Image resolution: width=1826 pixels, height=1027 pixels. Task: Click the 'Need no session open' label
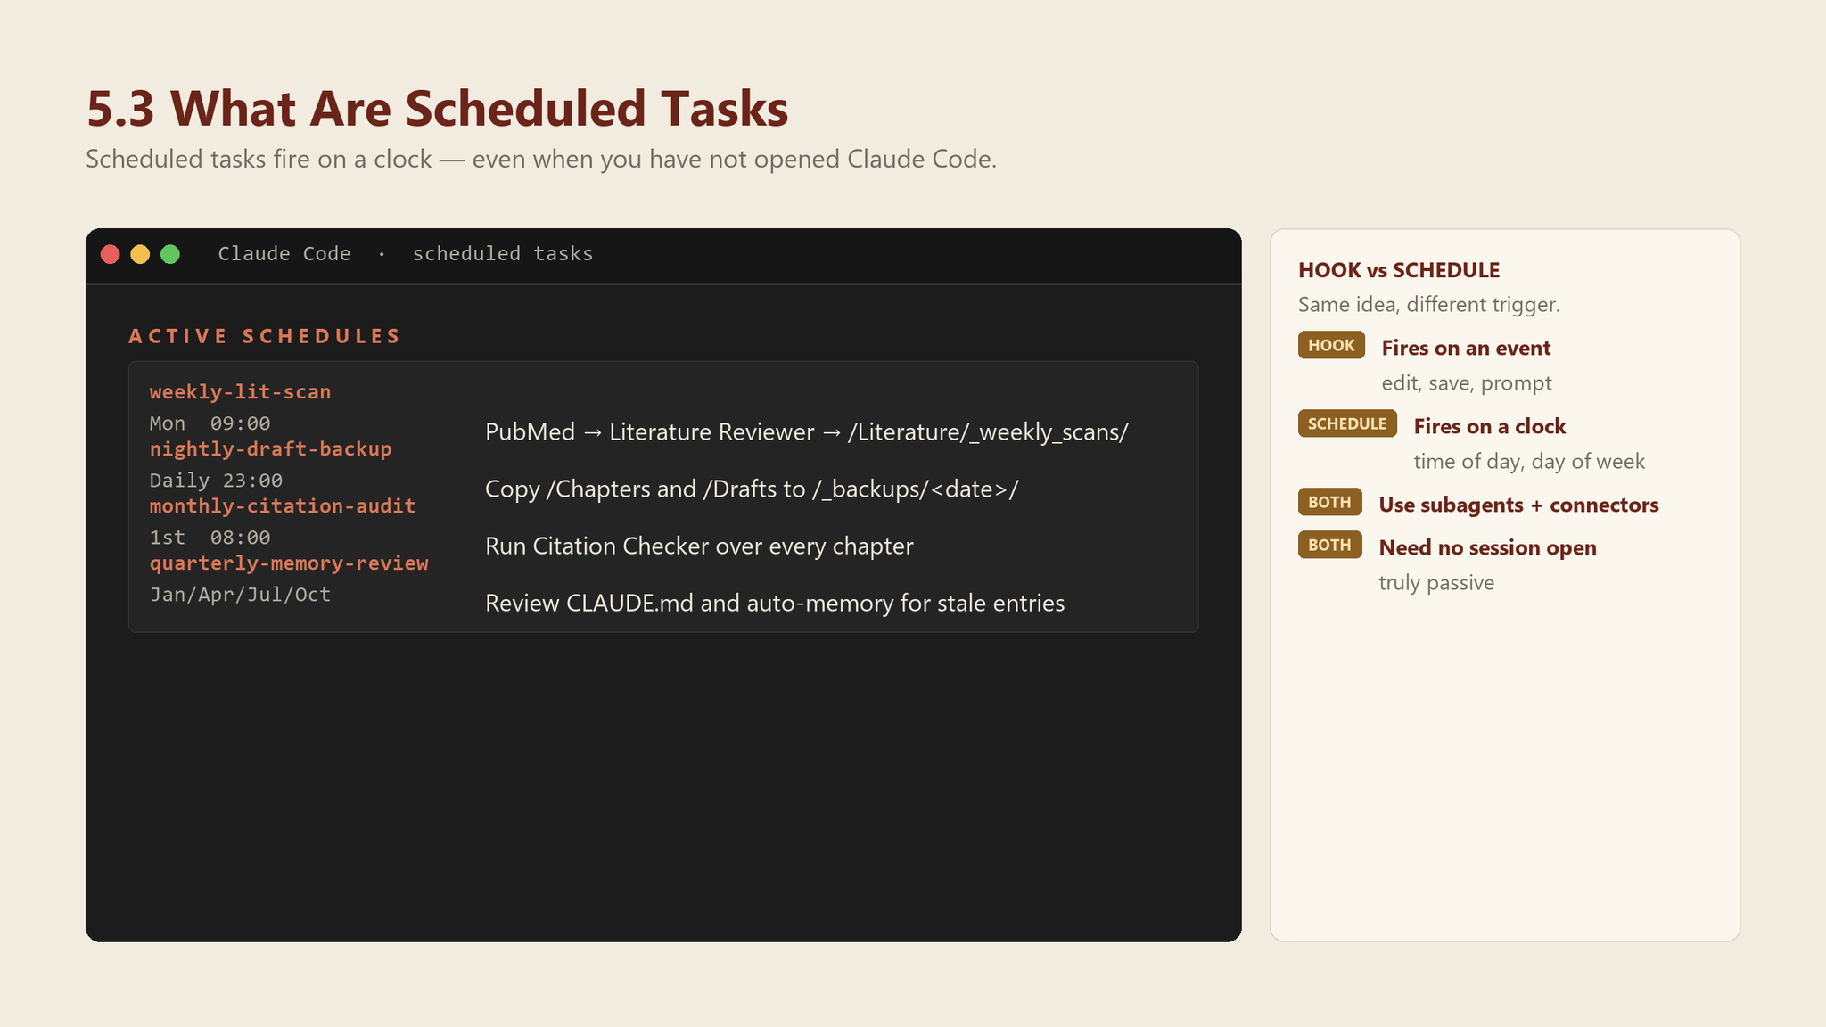(x=1488, y=548)
